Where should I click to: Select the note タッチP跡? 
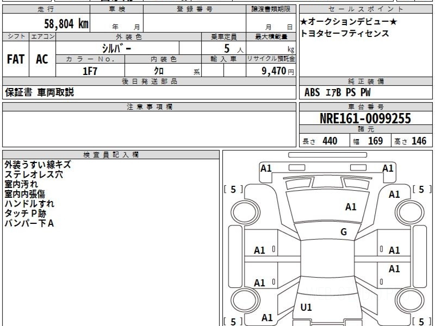(25, 214)
